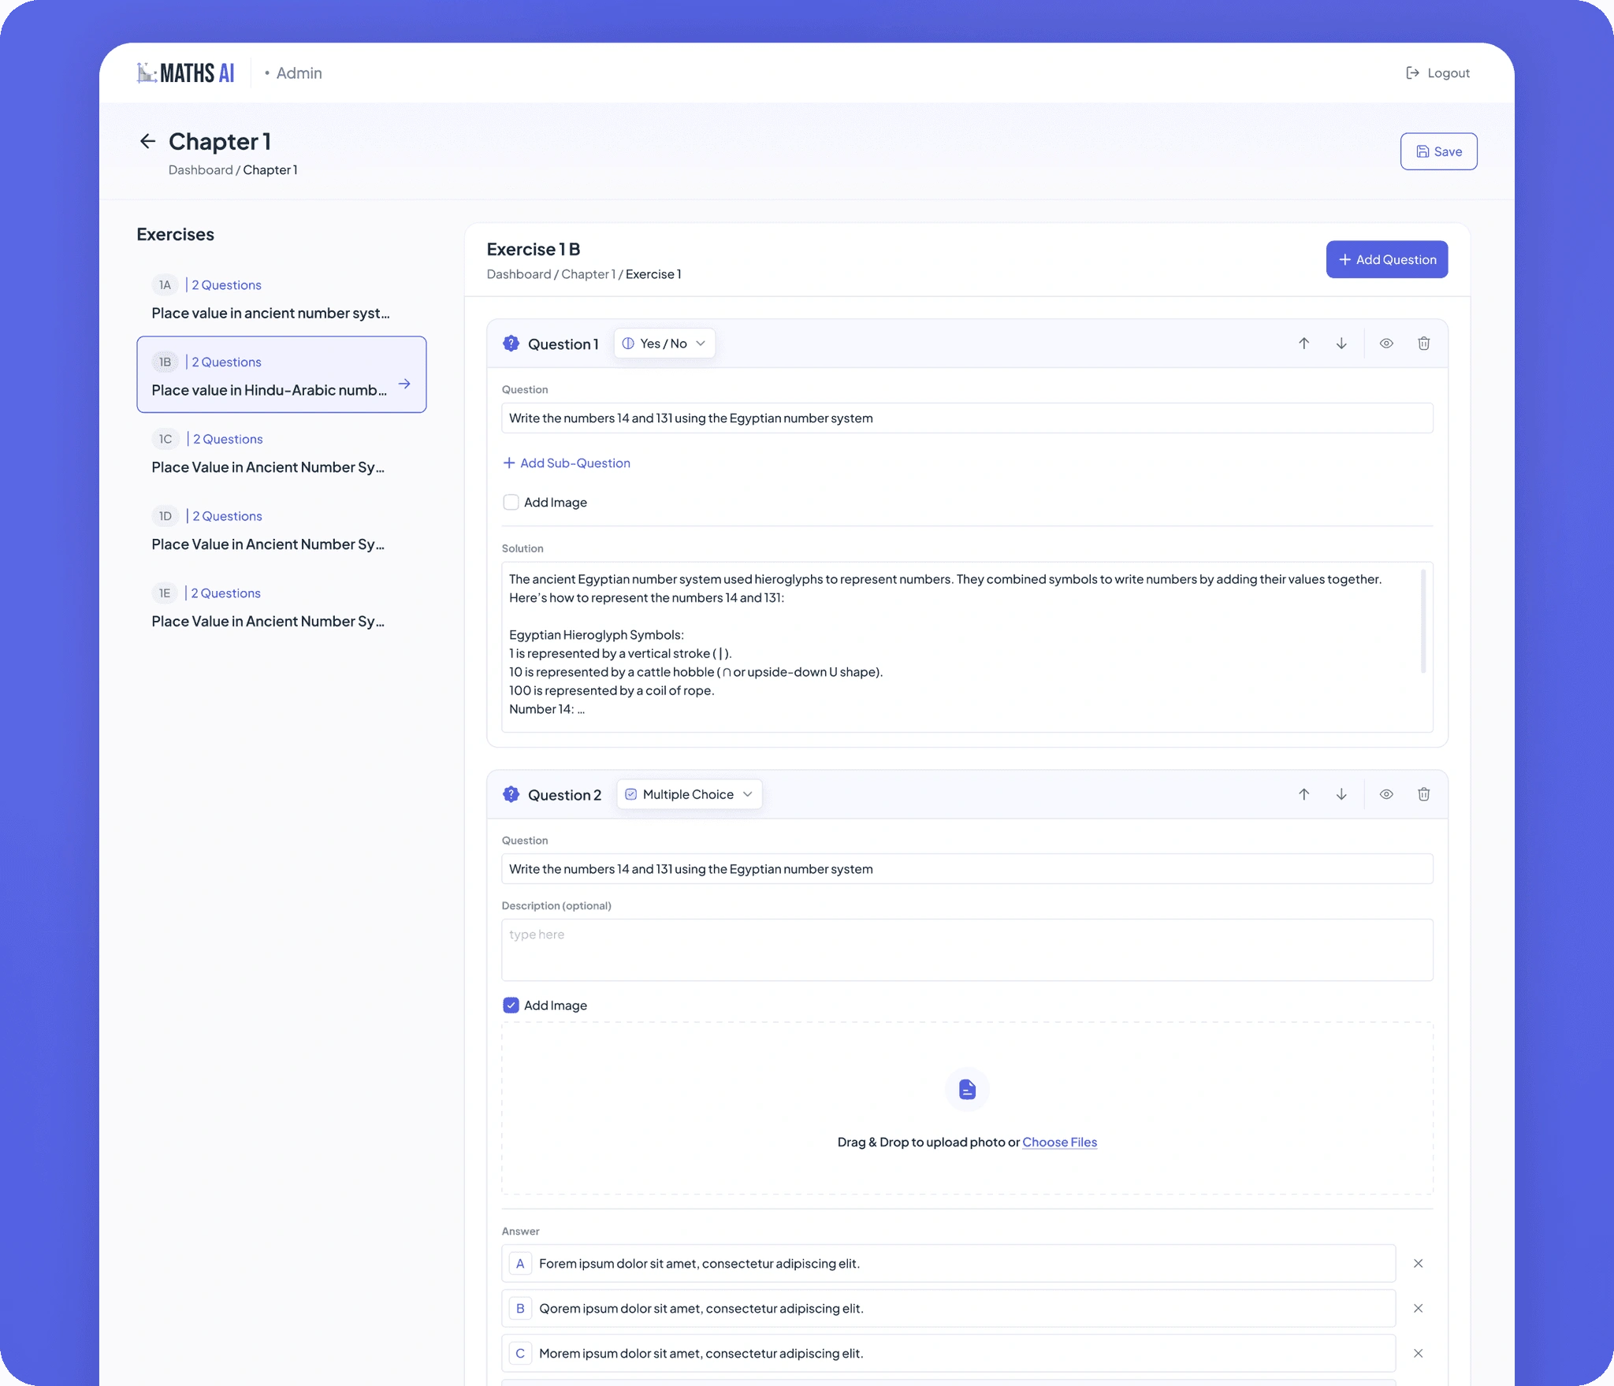Delete Question 1 using trash icon
1614x1386 pixels.
tap(1424, 344)
